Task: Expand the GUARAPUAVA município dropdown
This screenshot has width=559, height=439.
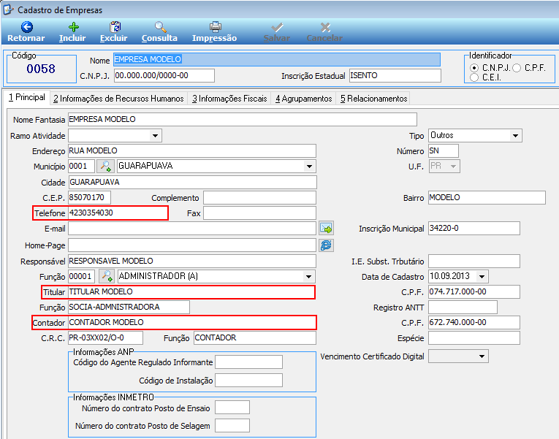Action: pyautogui.click(x=309, y=167)
